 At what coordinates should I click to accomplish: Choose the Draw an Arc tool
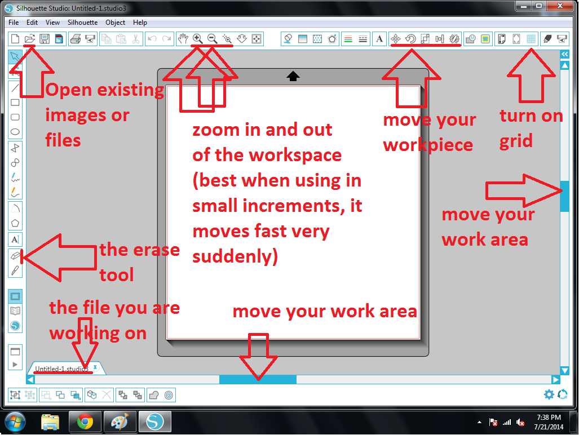15,208
